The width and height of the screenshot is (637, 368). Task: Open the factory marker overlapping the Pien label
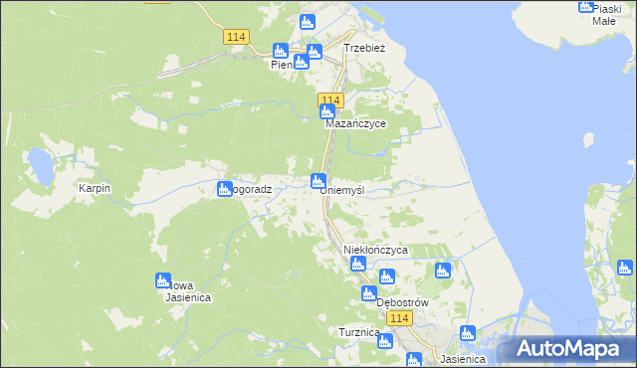[x=301, y=62]
